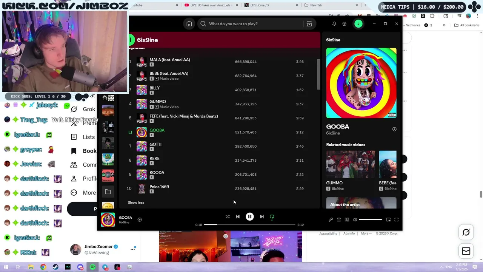Open GOOBA album art in Now Playing panel
This screenshot has width=483, height=272.
click(x=361, y=83)
